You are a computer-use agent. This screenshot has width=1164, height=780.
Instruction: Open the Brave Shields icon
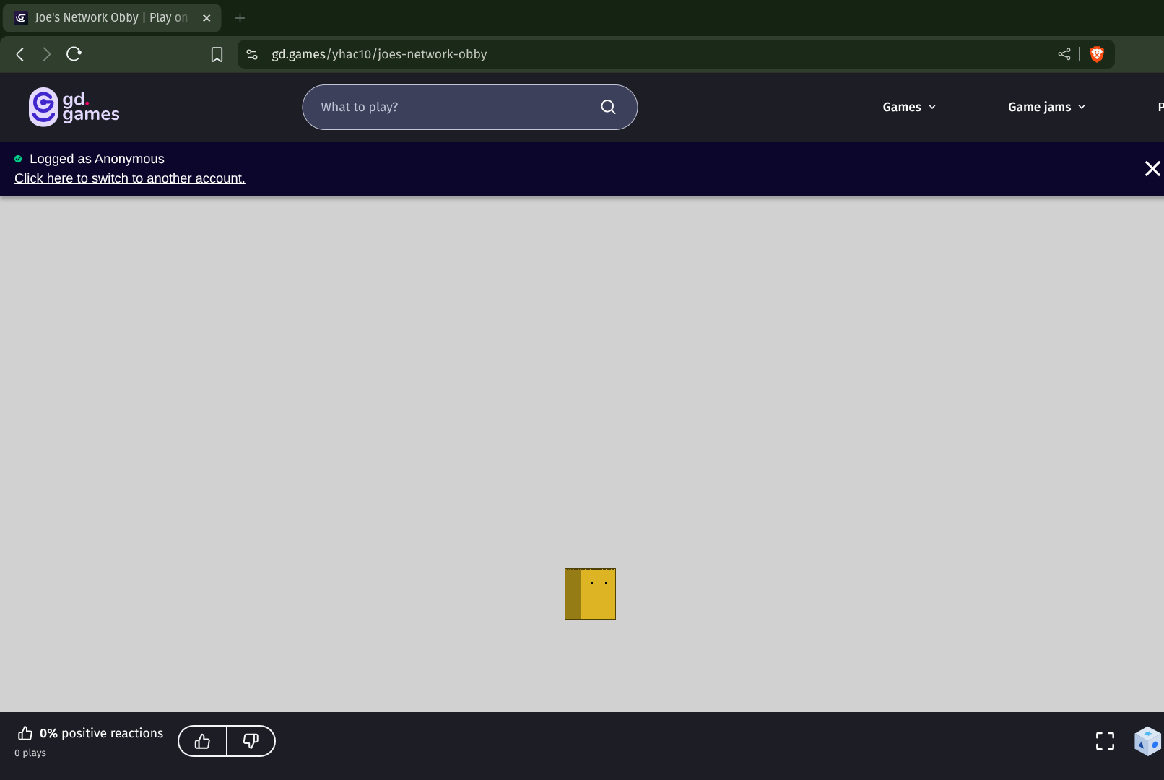[x=1096, y=54]
